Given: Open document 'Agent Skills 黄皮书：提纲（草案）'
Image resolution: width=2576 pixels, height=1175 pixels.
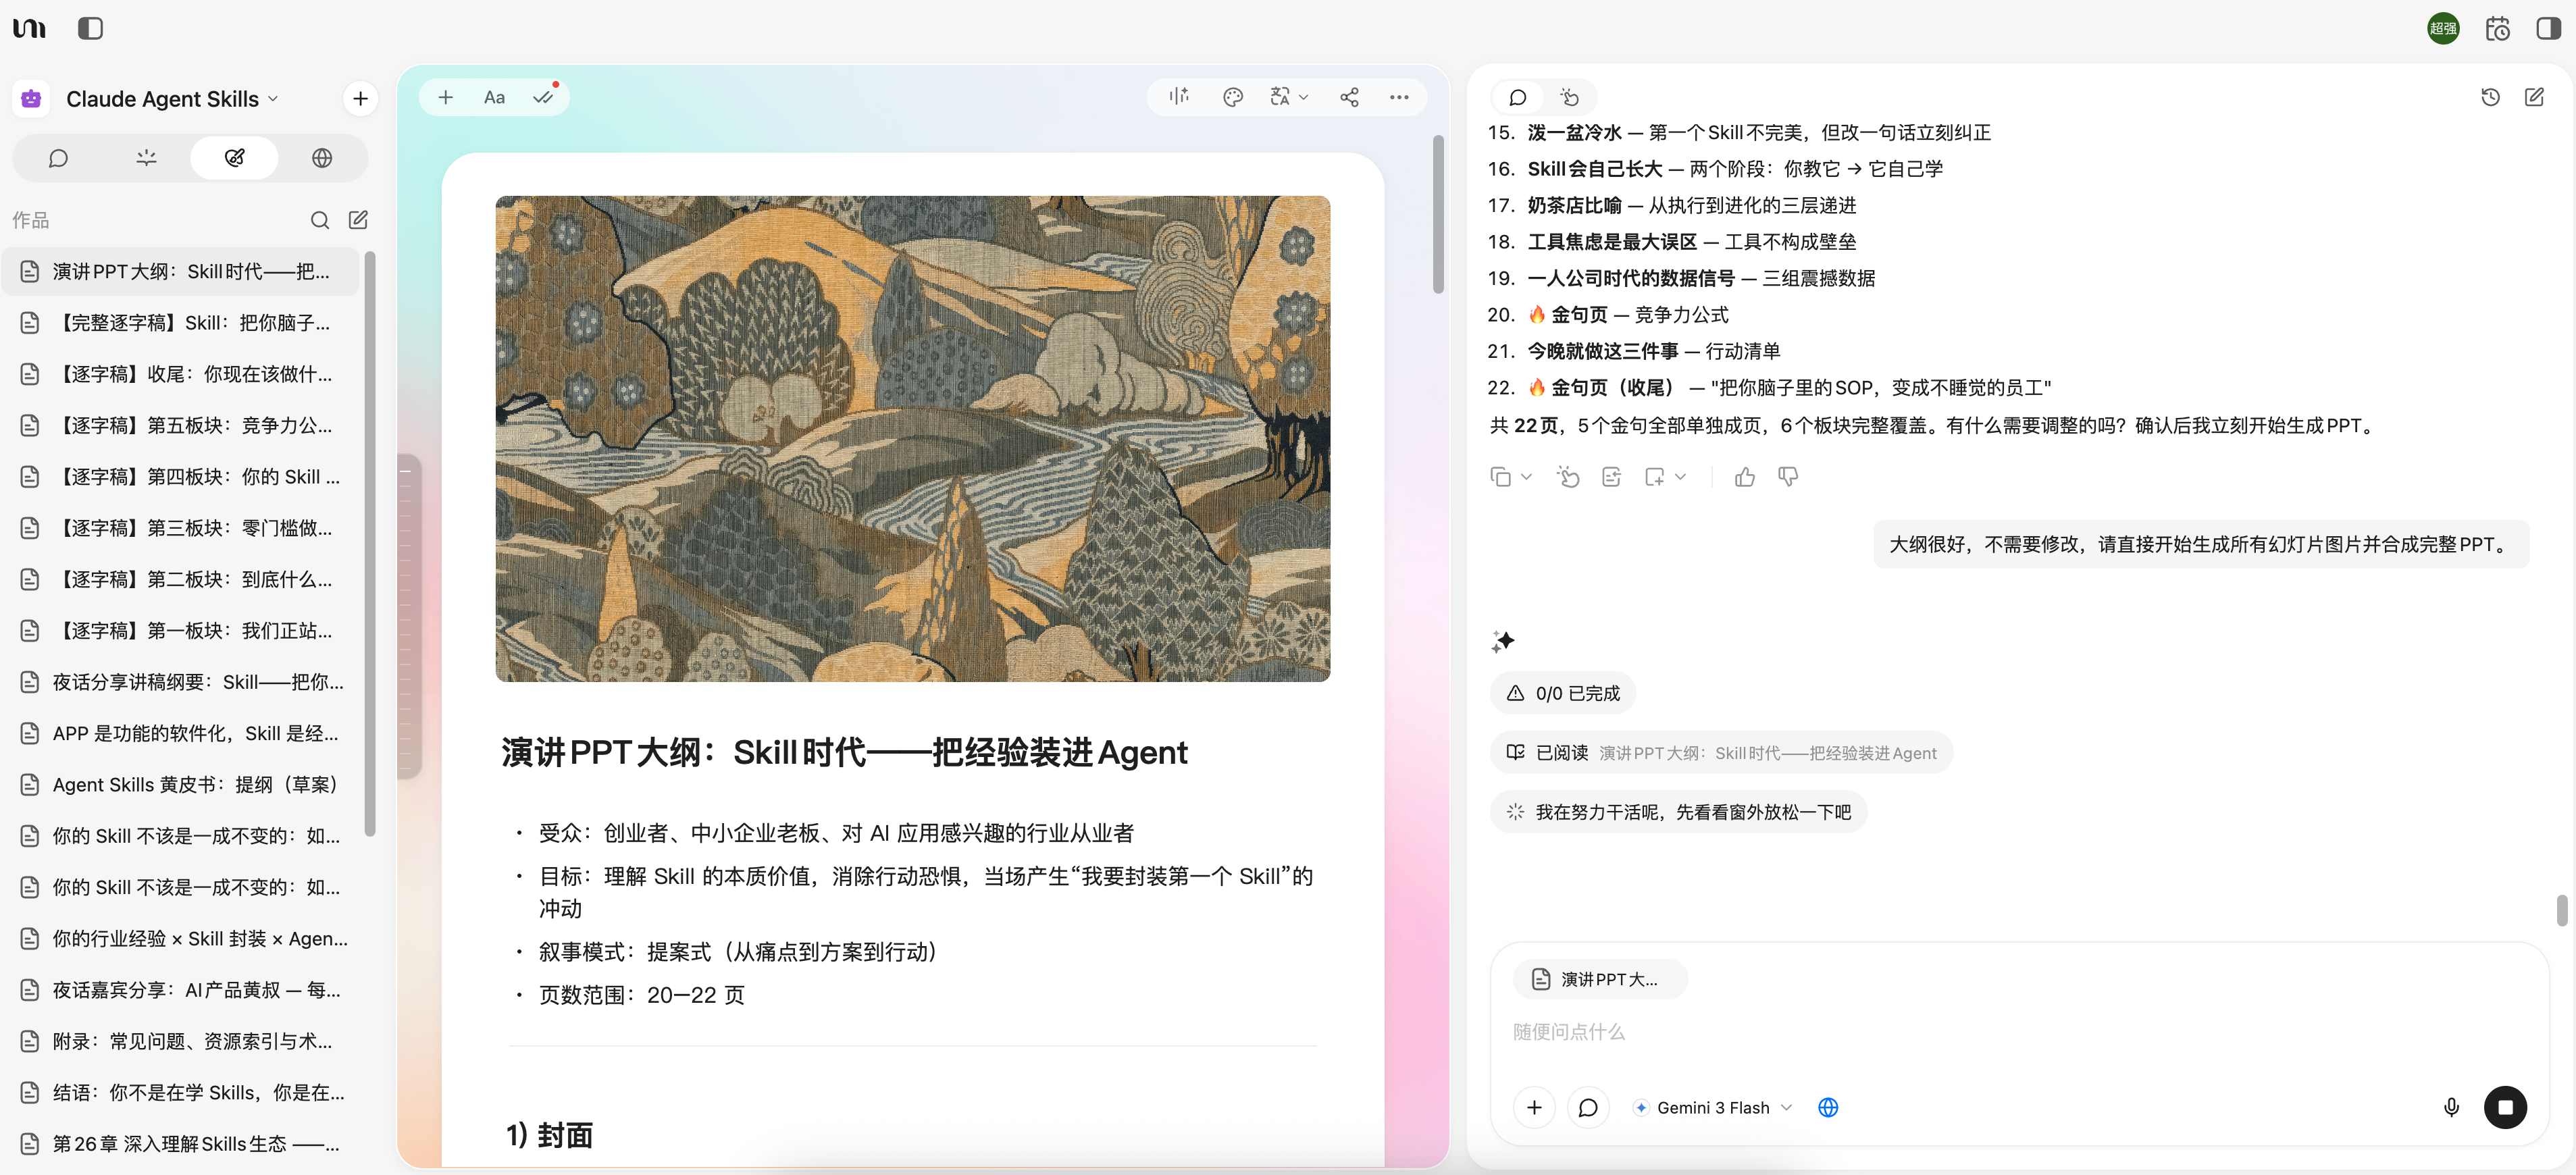Looking at the screenshot, I should [x=195, y=784].
